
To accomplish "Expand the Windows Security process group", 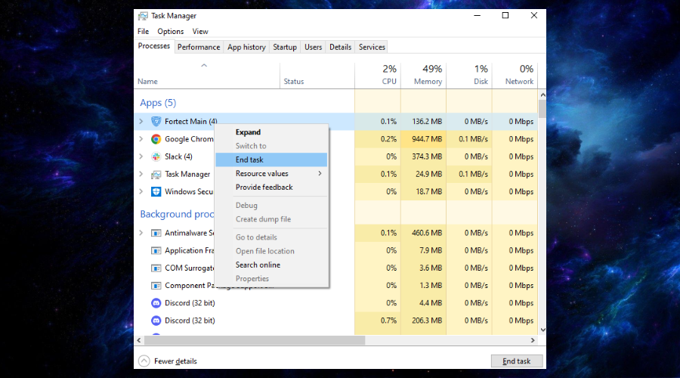I will pos(141,191).
